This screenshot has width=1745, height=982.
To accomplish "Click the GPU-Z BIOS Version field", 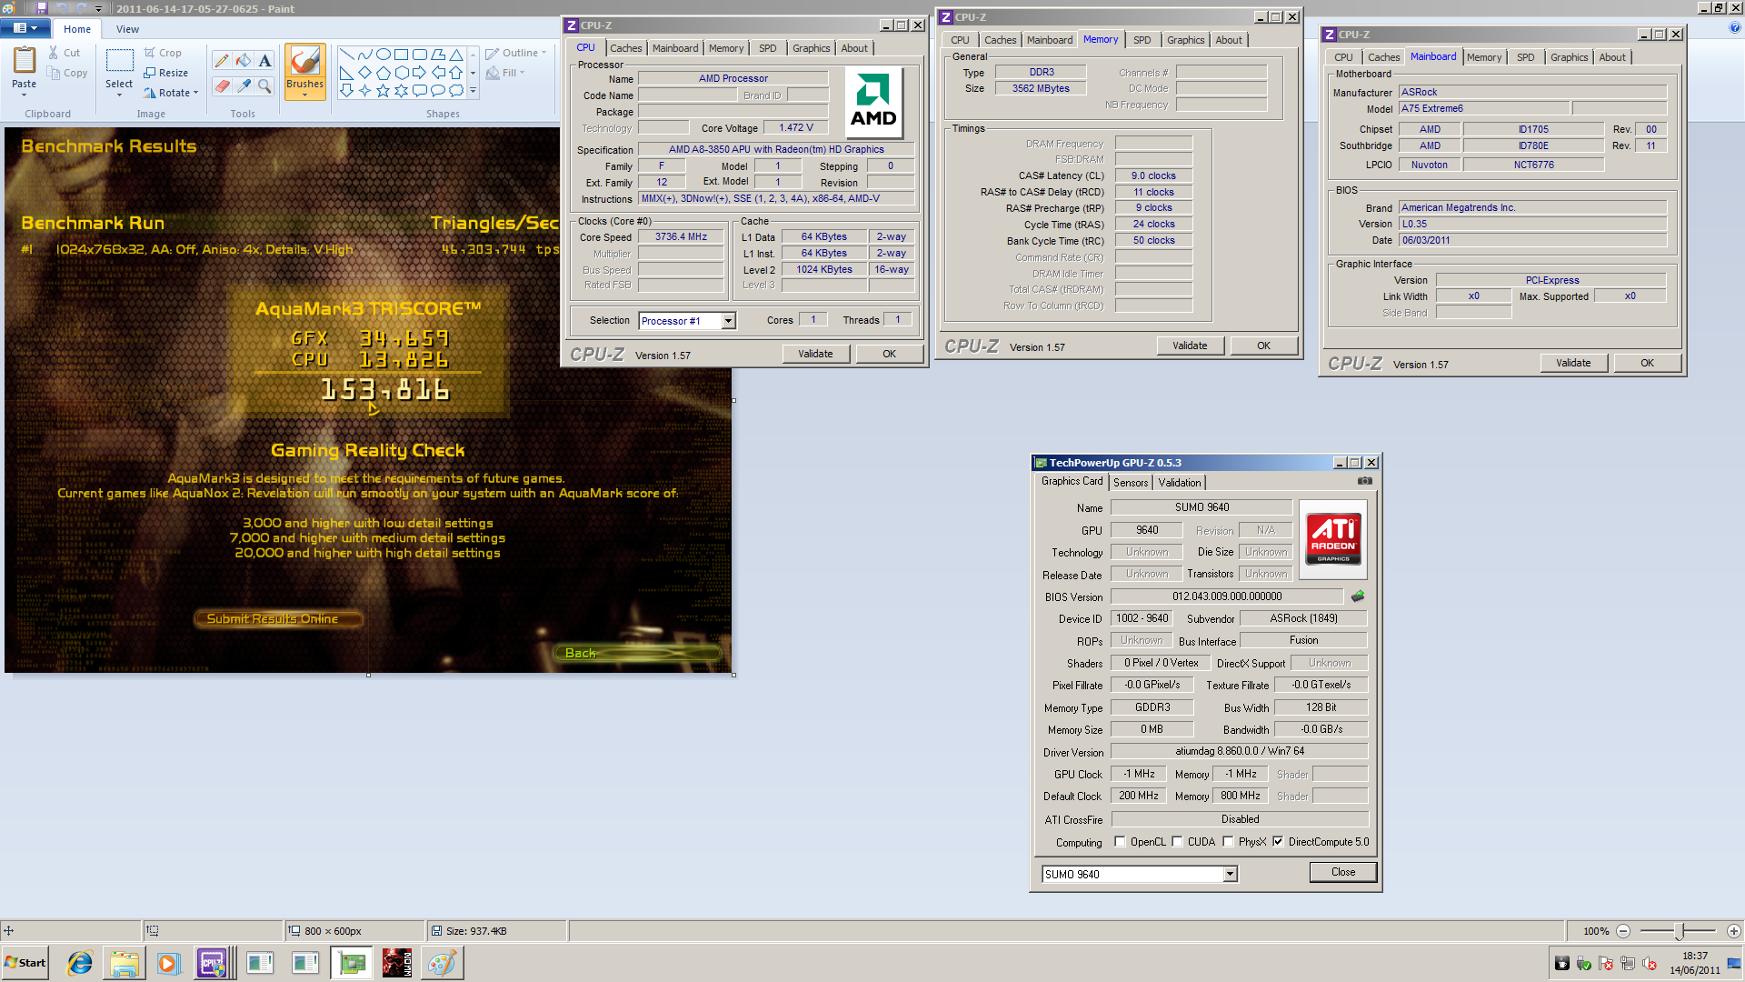I will tap(1226, 596).
